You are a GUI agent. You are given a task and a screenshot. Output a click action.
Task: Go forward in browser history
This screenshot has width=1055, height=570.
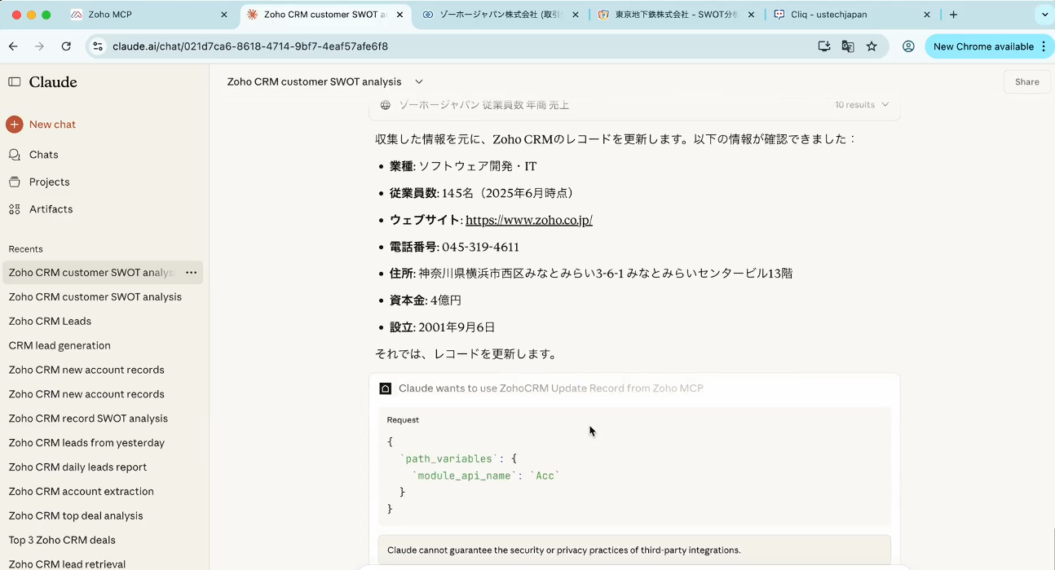(39, 46)
